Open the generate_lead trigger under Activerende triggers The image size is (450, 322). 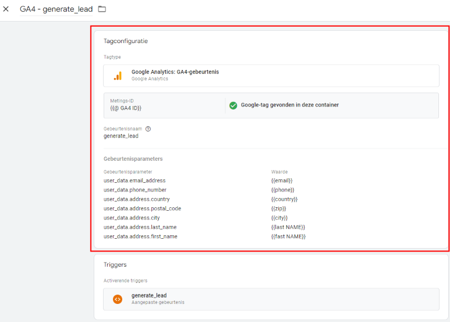click(x=149, y=296)
